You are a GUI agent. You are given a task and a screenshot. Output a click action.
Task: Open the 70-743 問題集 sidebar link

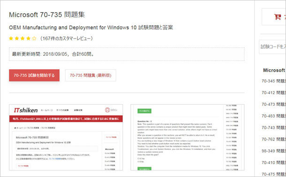[x=274, y=128]
